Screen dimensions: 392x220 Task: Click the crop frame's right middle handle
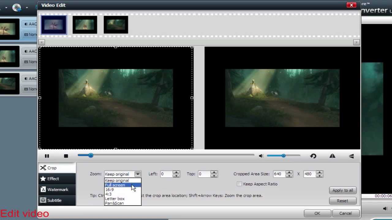(x=192, y=98)
